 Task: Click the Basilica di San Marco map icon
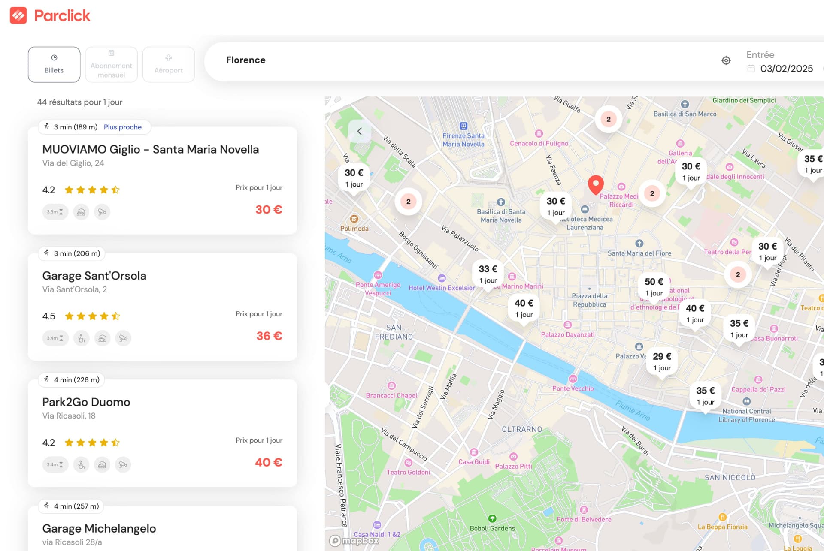point(685,104)
